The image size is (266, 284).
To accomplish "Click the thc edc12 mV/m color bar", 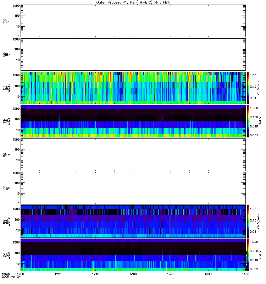I will pyautogui.click(x=248, y=222).
